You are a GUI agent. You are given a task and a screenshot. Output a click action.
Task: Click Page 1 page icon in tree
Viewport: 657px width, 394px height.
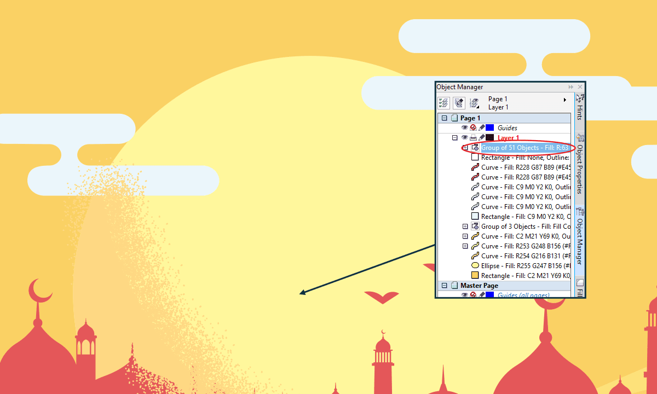(x=454, y=118)
